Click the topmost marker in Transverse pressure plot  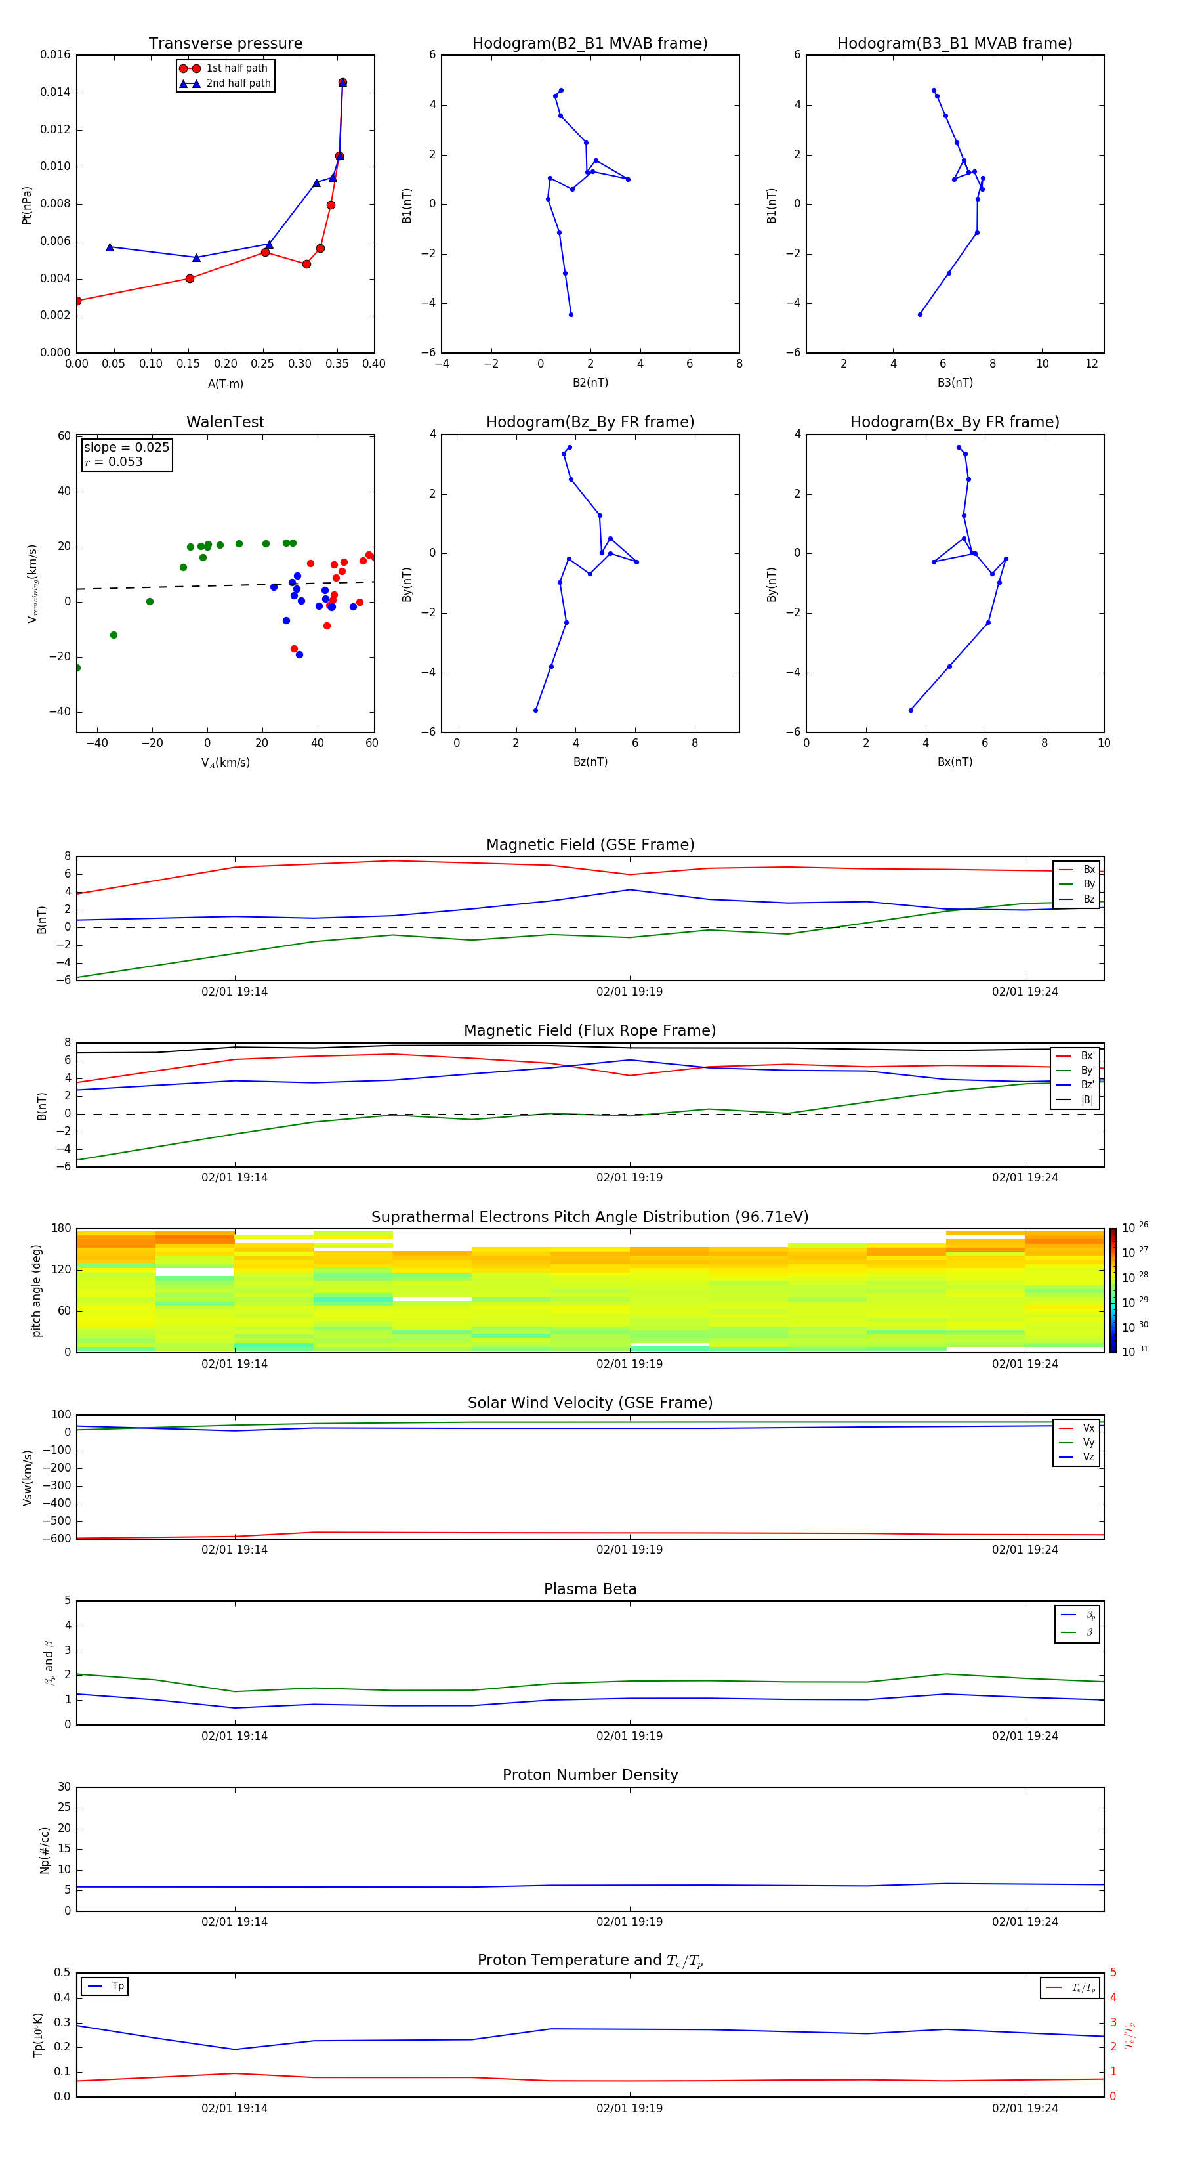[342, 83]
